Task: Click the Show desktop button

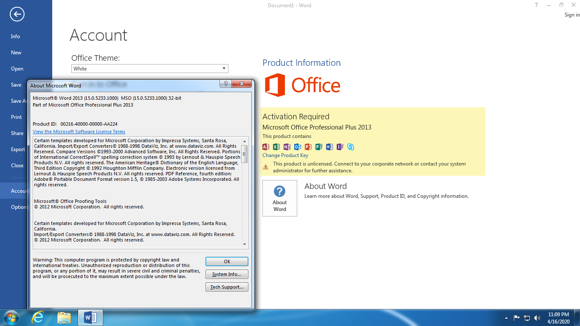Action: [x=577, y=318]
